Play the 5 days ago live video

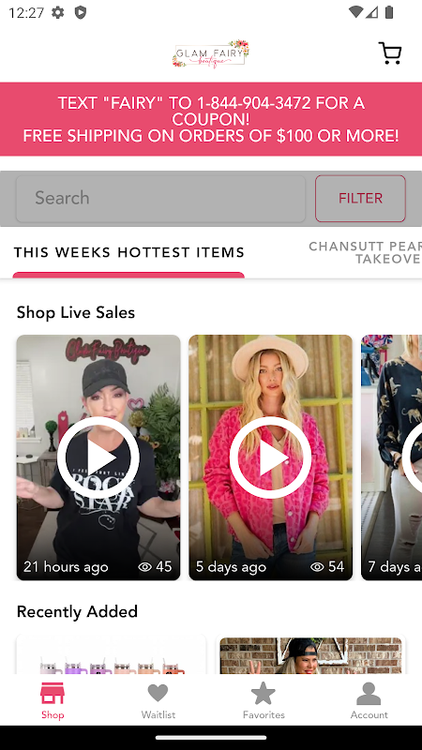click(270, 457)
